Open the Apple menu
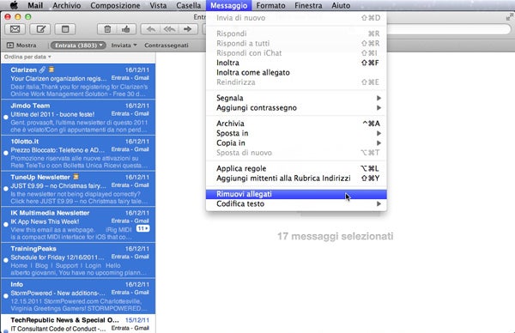Image resolution: width=515 pixels, height=333 pixels. [14, 5]
